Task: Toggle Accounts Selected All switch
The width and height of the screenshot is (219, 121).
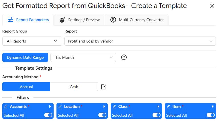Action: point(48,115)
